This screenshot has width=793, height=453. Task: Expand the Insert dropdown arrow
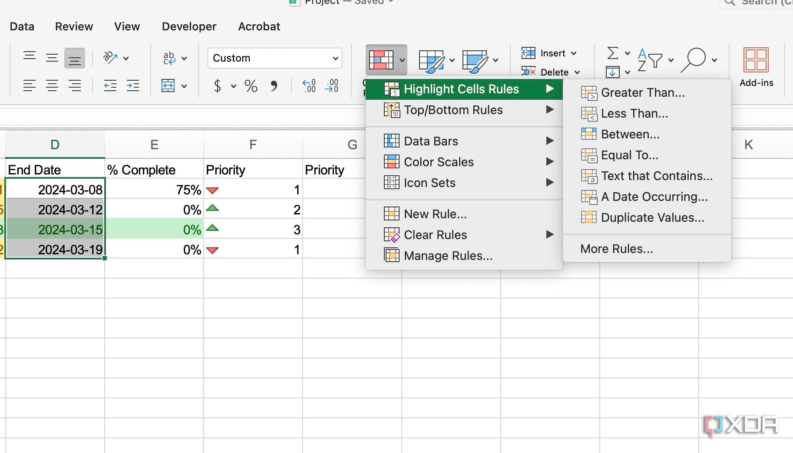(574, 53)
